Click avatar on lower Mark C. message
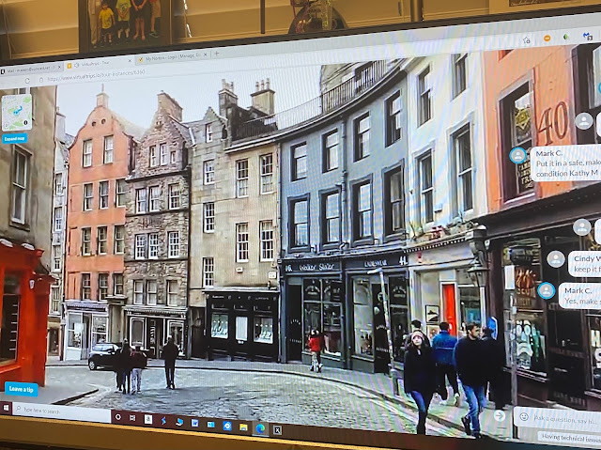The width and height of the screenshot is (601, 450). tap(547, 290)
